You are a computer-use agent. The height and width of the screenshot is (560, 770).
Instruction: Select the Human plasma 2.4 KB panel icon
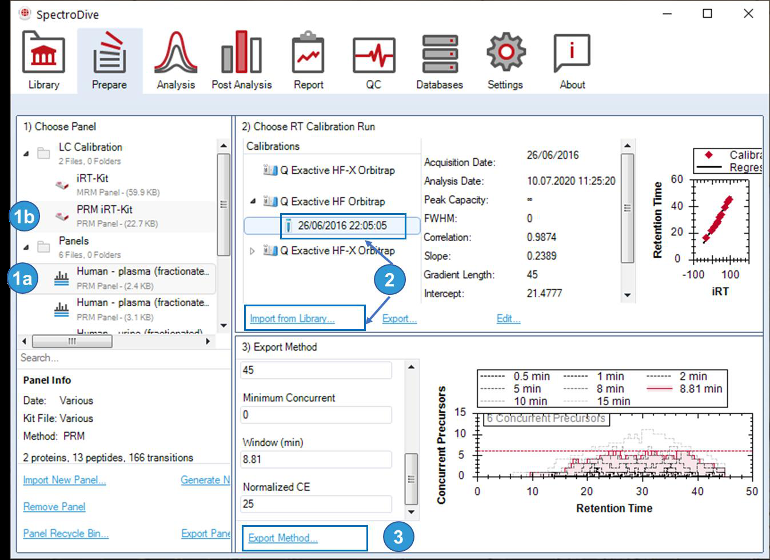pos(61,279)
